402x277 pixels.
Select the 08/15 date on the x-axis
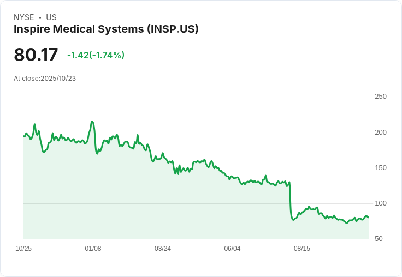[302, 249]
